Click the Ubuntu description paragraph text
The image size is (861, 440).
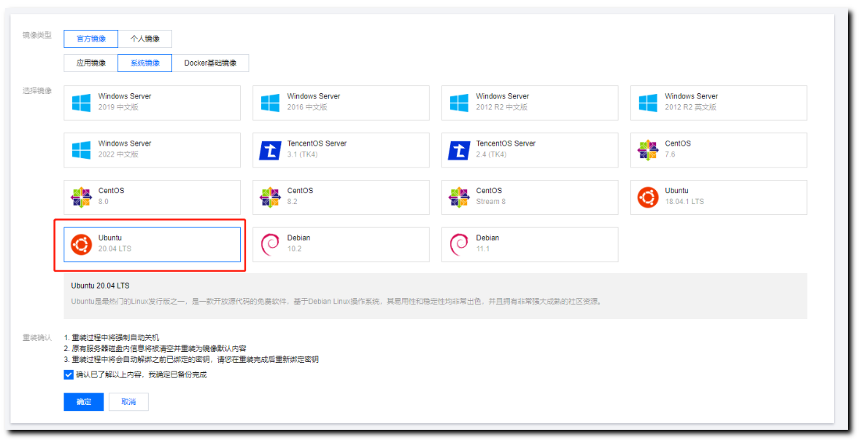coord(336,302)
